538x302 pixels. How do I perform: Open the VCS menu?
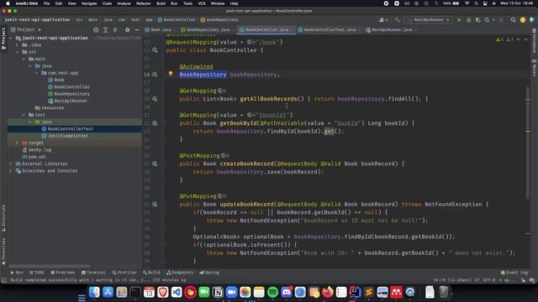click(x=202, y=3)
